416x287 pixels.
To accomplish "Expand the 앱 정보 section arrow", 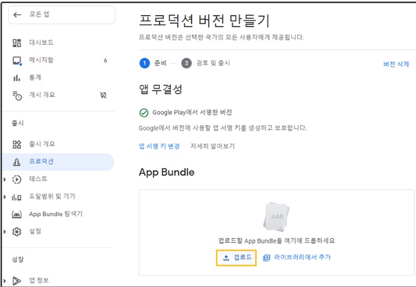I will pos(5,280).
